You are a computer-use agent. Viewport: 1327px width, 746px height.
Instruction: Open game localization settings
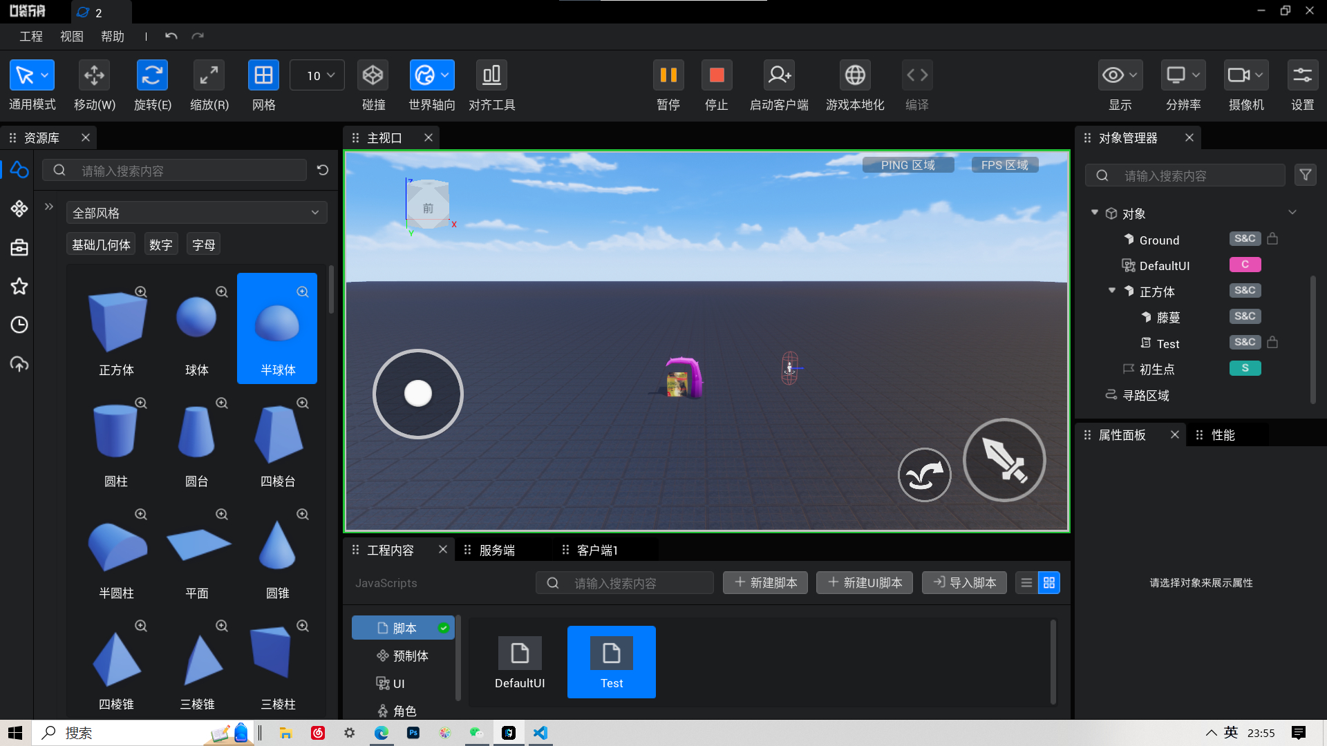855,75
